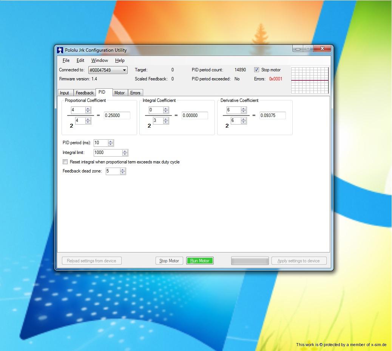The height and width of the screenshot is (351, 392).
Task: Click the Stop Motor button
Action: [x=169, y=261]
